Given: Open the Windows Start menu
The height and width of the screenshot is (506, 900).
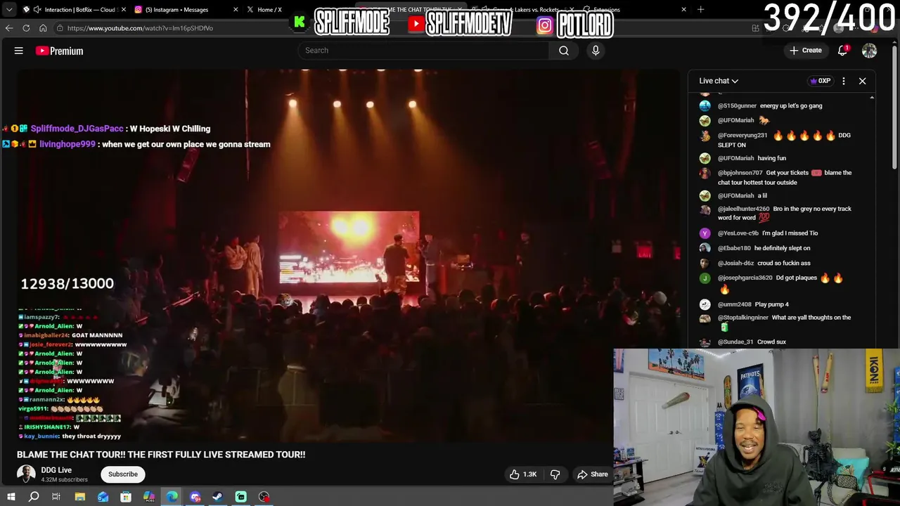Looking at the screenshot, I should tap(11, 497).
